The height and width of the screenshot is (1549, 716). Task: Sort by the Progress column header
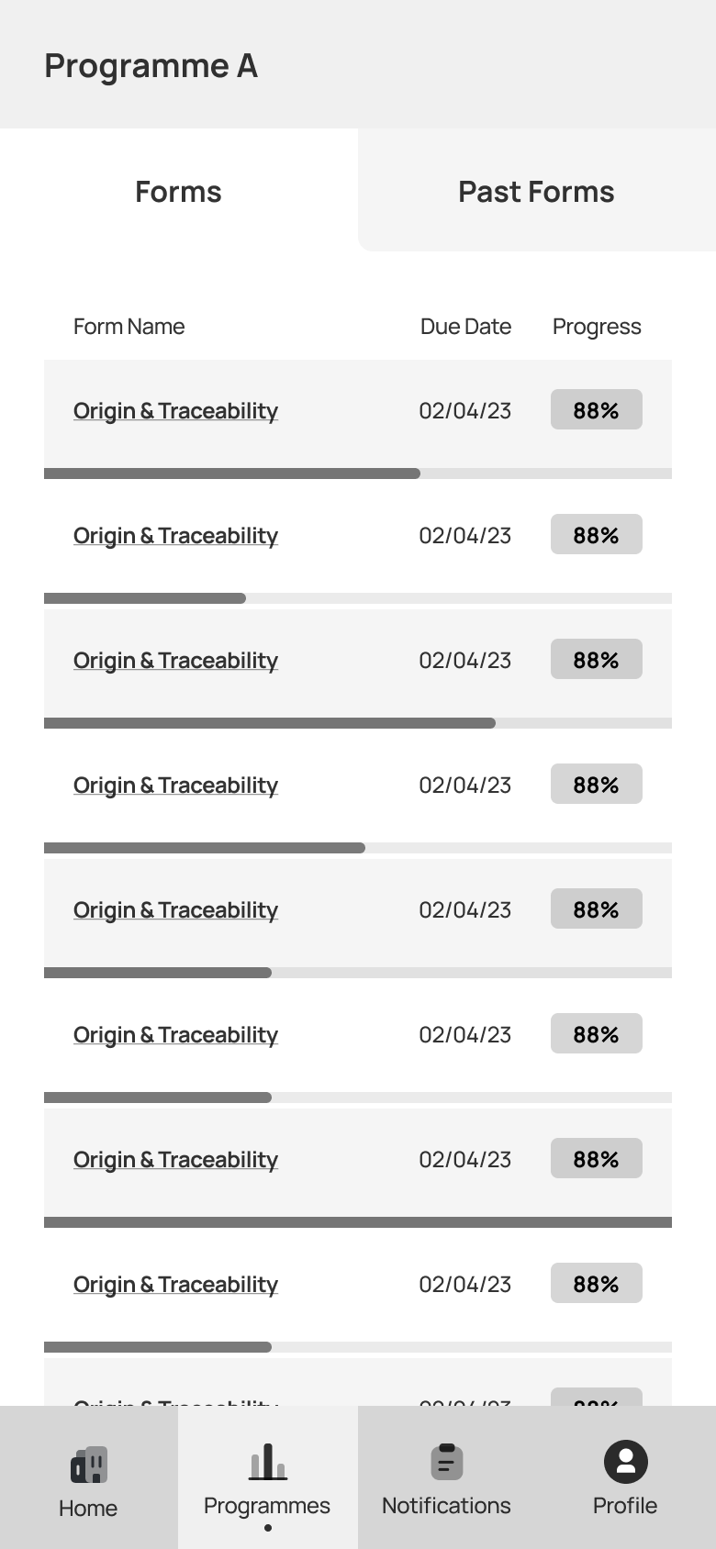pos(597,327)
